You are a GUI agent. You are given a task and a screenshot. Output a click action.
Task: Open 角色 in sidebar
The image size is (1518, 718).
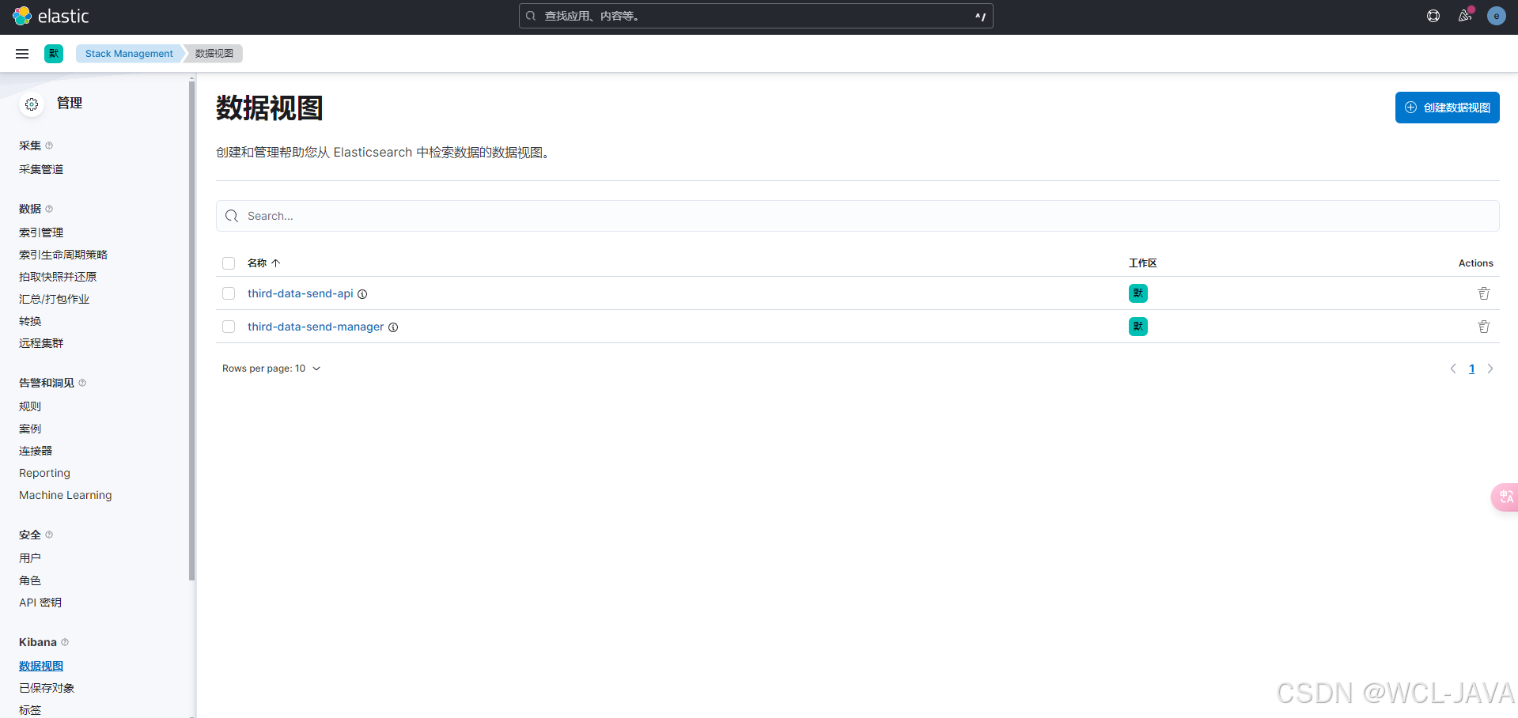30,580
